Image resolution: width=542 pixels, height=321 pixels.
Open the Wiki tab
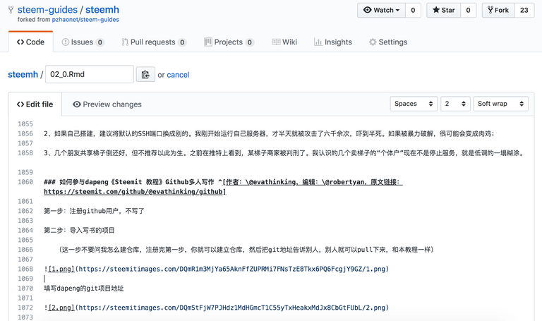284,42
